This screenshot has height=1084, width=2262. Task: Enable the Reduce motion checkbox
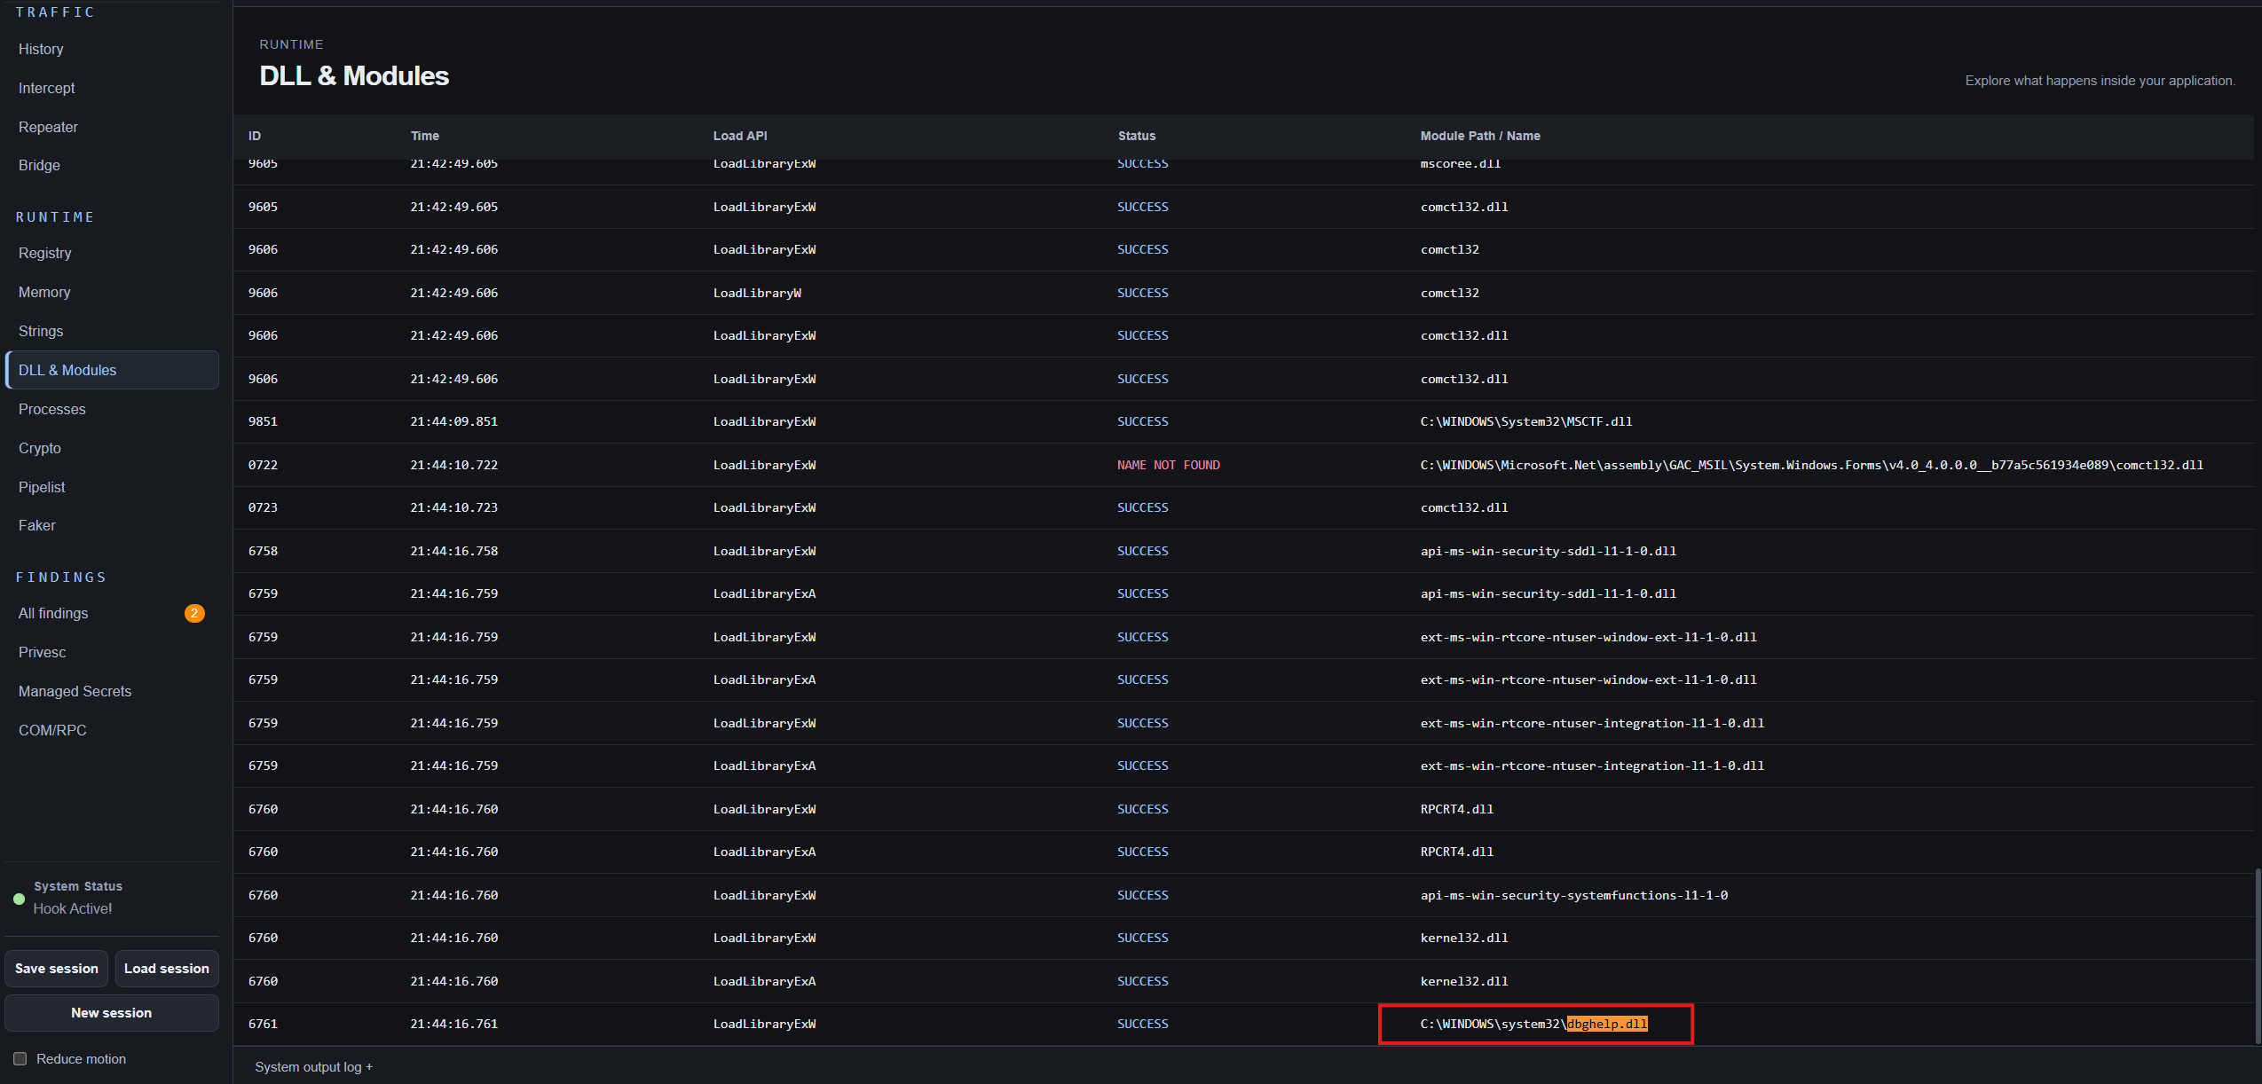[20, 1058]
